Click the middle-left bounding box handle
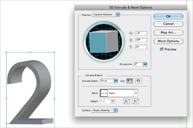193x128 pixels. coord(6,99)
